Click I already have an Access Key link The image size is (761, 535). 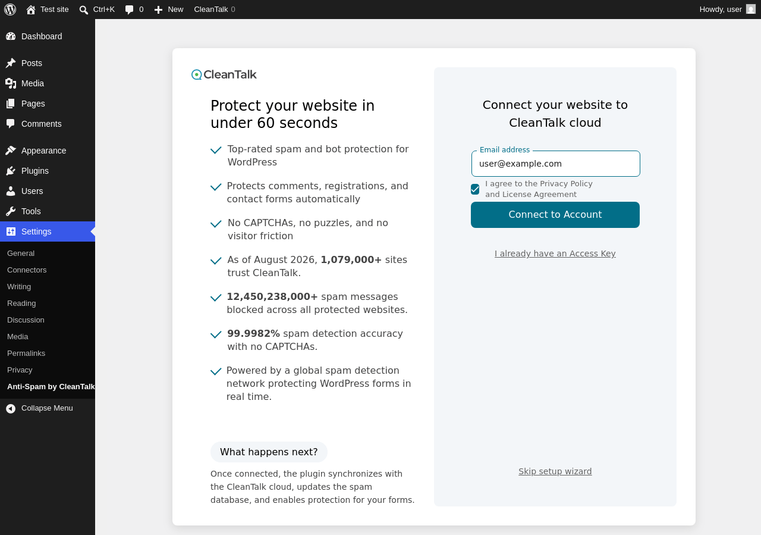[555, 254]
